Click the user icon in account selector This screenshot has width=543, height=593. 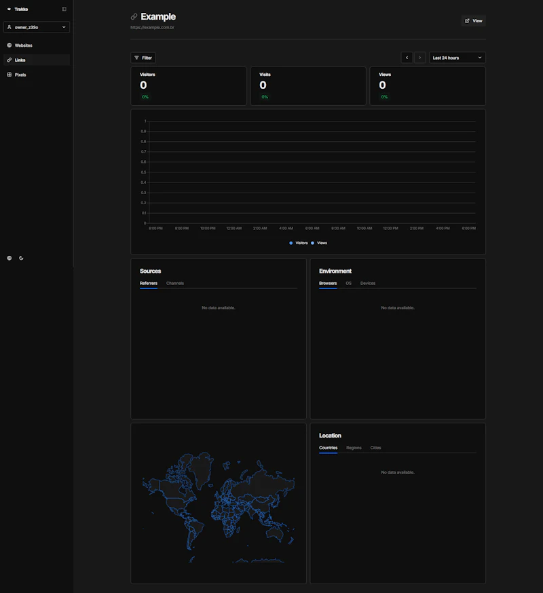(10, 27)
